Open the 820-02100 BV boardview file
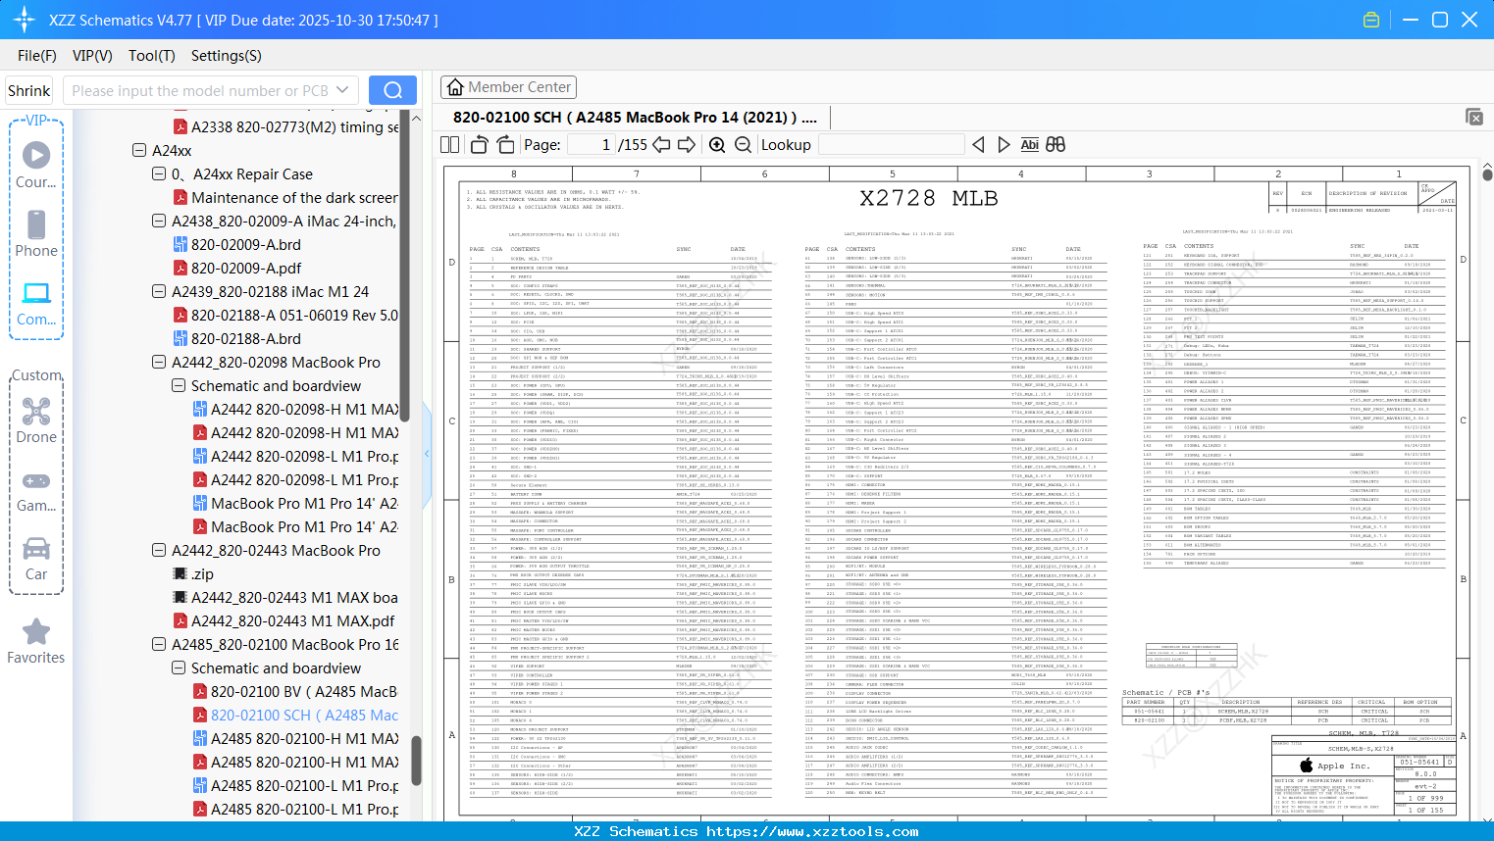The height and width of the screenshot is (841, 1494). coord(295,692)
